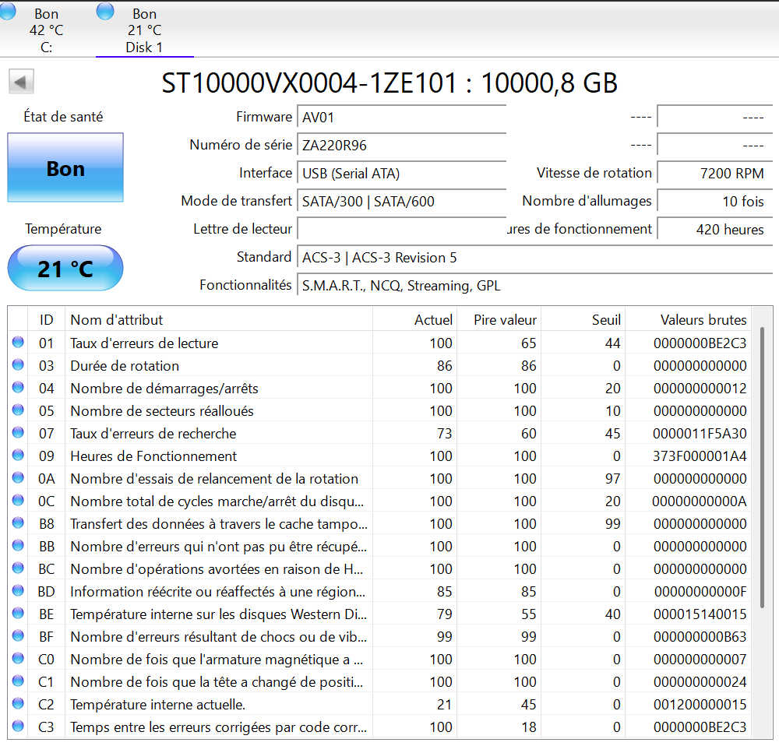Click the 420 heures power-on hours field
This screenshot has width=779, height=746.
pyautogui.click(x=715, y=229)
